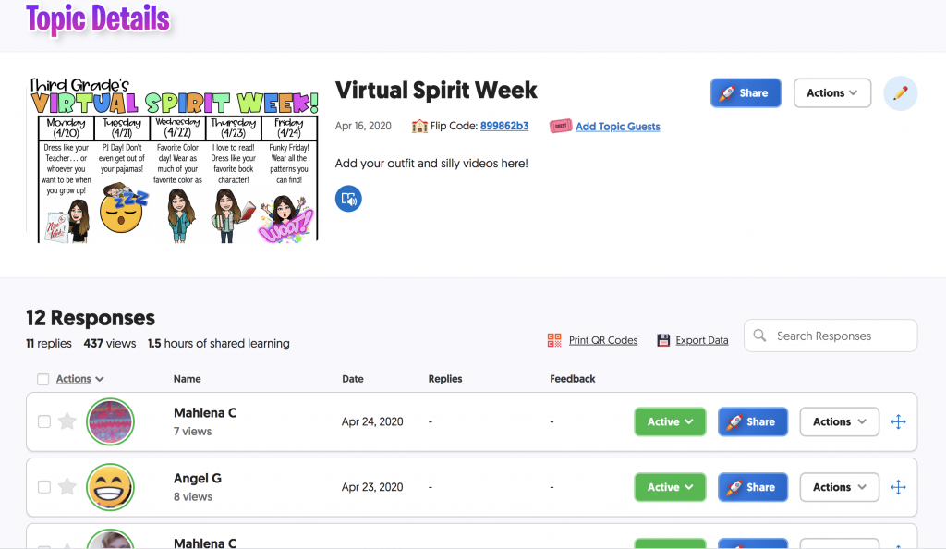Click the Apr 23, 2020 date cell
This screenshot has height=549, width=946.
(x=372, y=487)
